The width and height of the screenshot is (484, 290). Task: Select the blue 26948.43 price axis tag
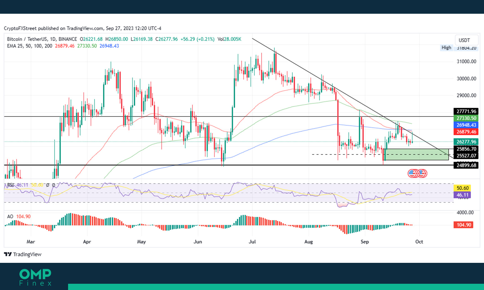pos(466,125)
